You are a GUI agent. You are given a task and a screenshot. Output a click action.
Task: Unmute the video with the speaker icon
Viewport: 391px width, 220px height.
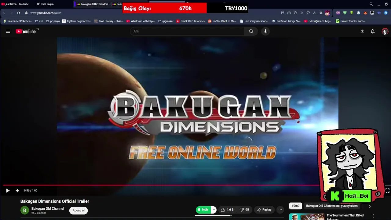coord(17,190)
